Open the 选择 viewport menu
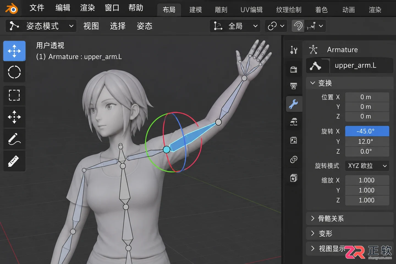 pyautogui.click(x=118, y=26)
